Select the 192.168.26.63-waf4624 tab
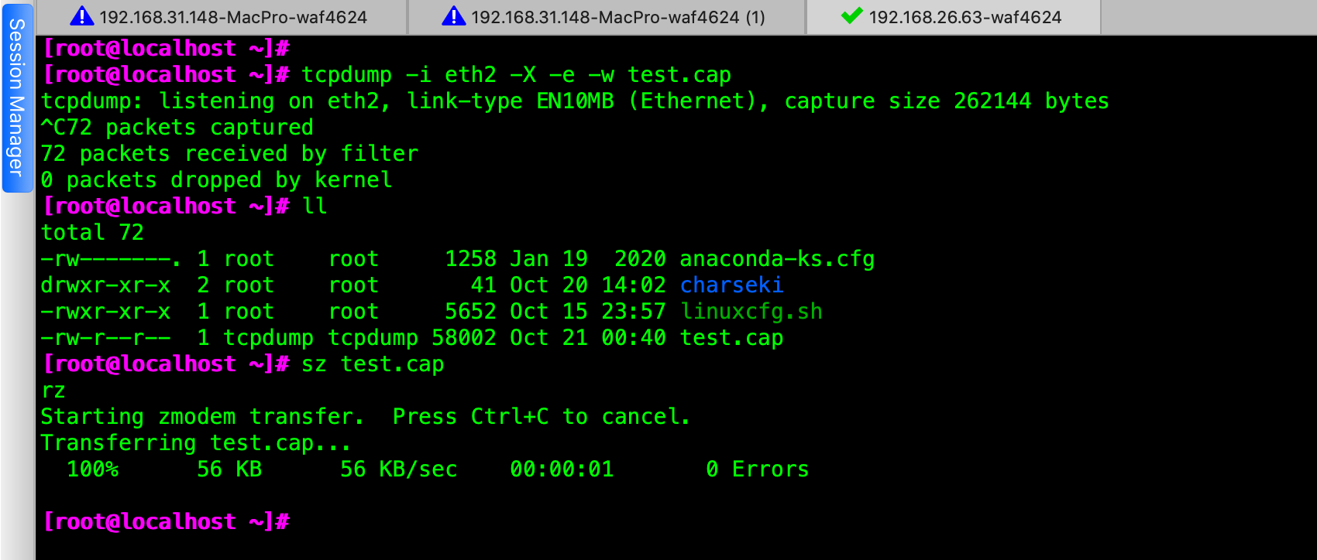This screenshot has height=560, width=1317. point(954,17)
